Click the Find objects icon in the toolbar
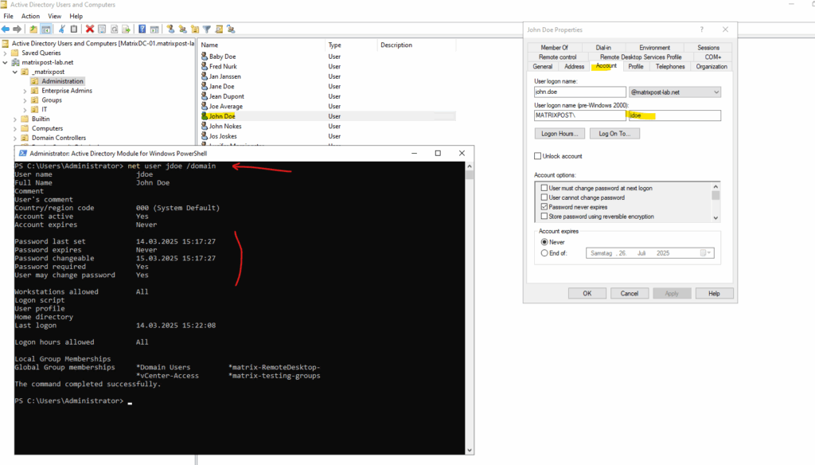The height and width of the screenshot is (465, 815). [x=219, y=29]
